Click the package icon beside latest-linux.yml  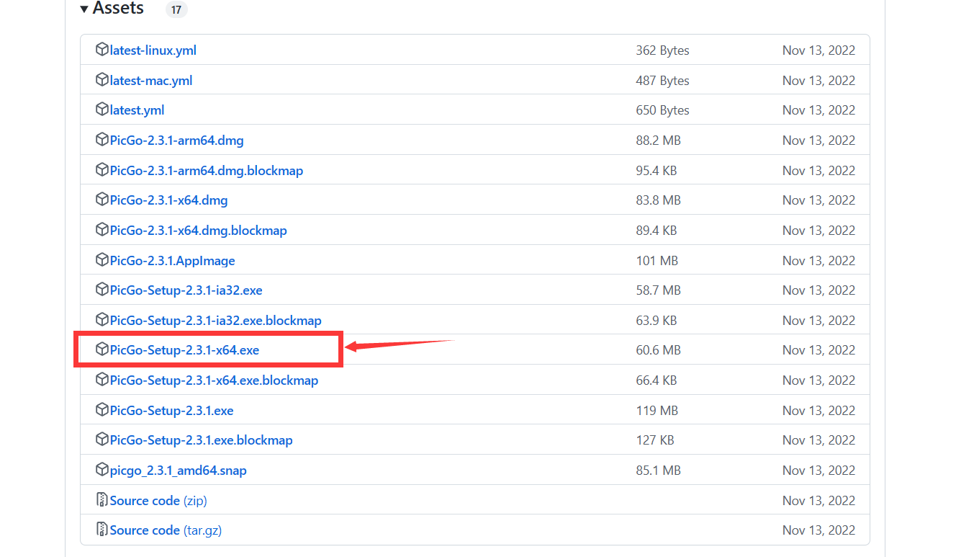pos(102,50)
